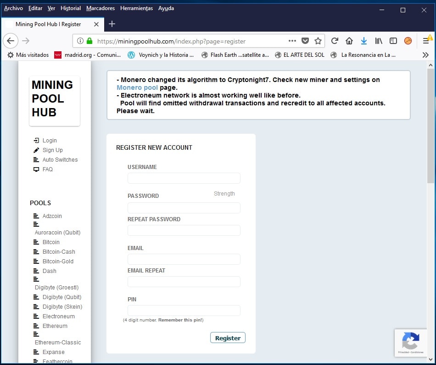Go to the browser home icon
The width and height of the screenshot is (436, 365).
click(349, 41)
